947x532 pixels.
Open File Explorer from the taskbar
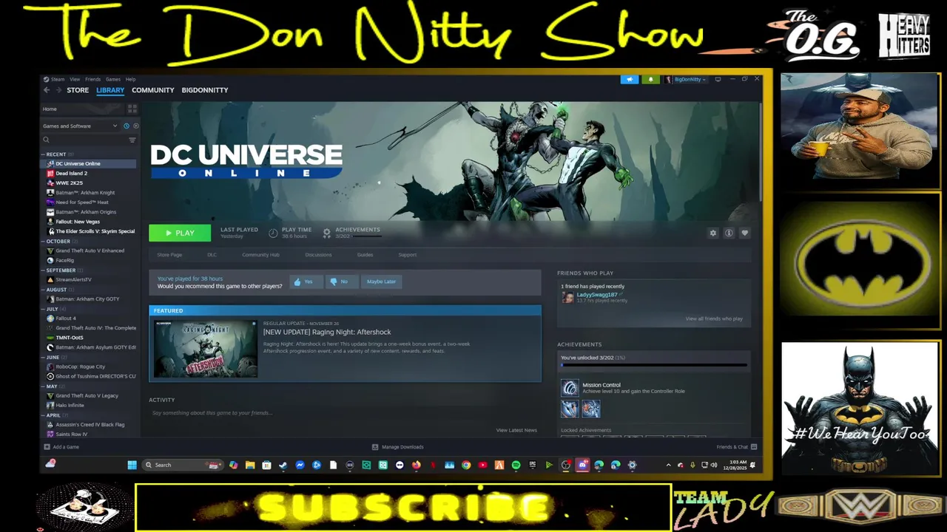250,465
